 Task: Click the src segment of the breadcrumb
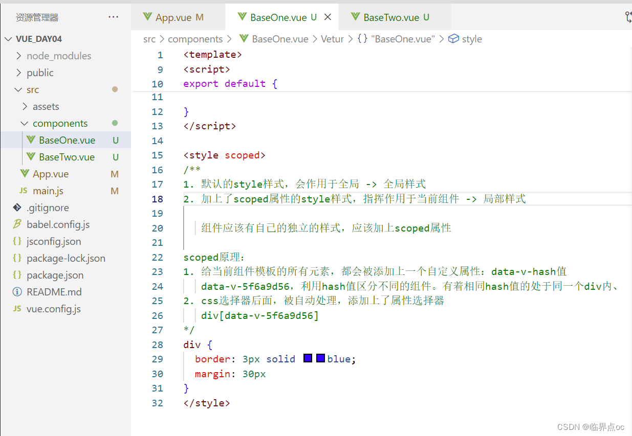pos(149,39)
